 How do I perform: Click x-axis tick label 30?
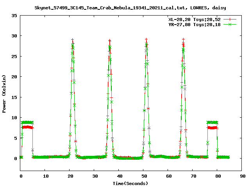95,176
